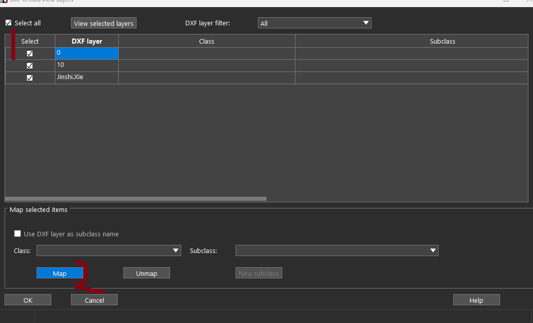Click the Class cell for layer 10
Viewport: 533px width, 323px height.
207,65
